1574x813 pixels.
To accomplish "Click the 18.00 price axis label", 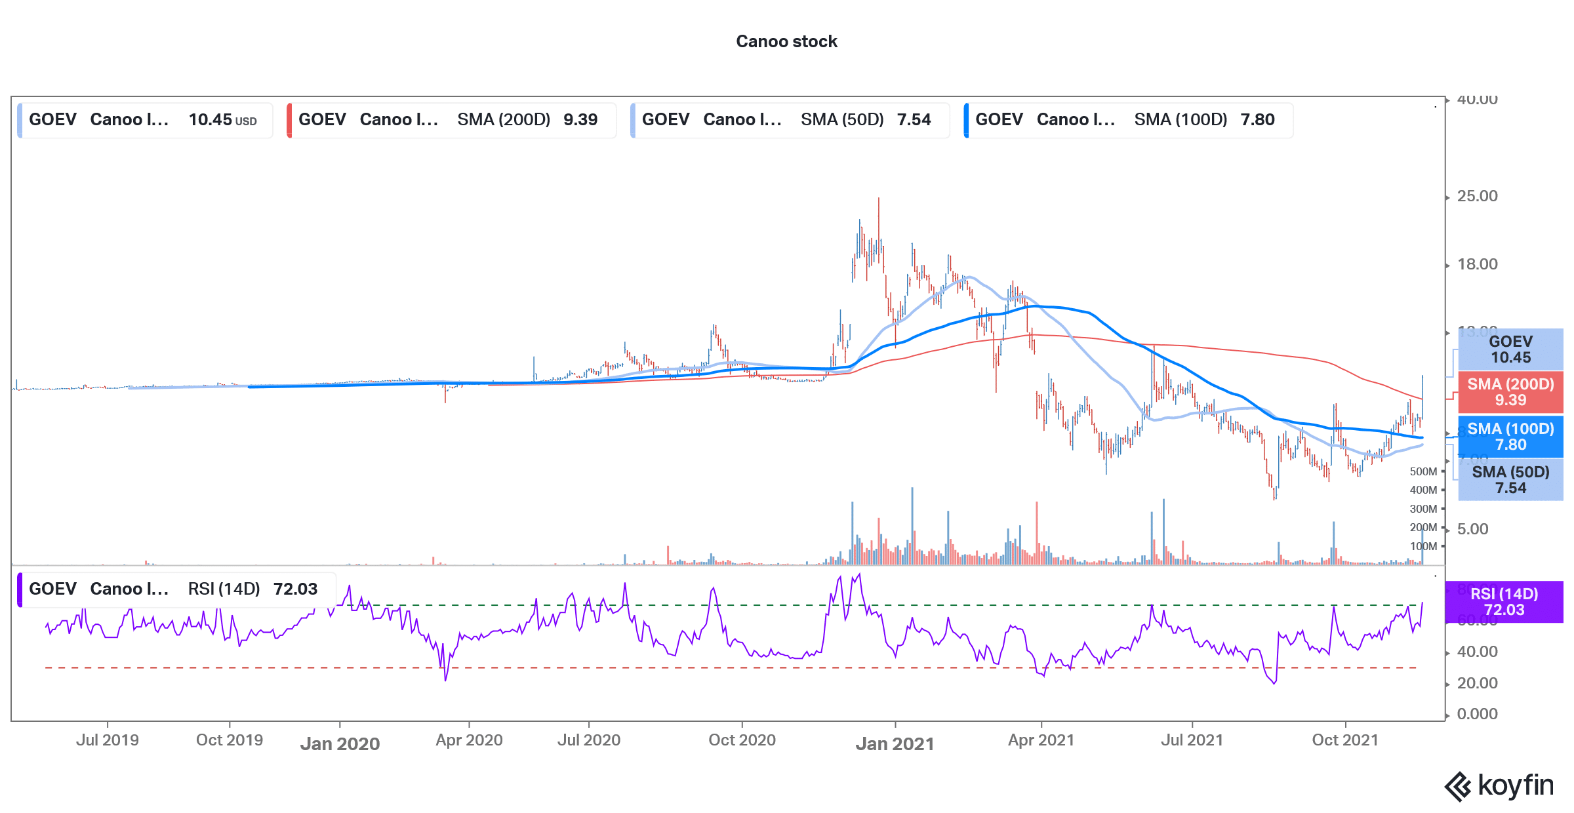I will (x=1478, y=264).
